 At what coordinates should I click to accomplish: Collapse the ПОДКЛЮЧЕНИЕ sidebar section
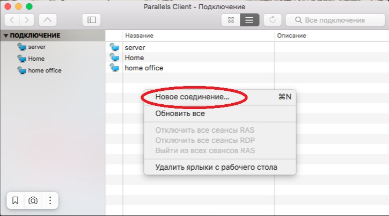[6, 35]
